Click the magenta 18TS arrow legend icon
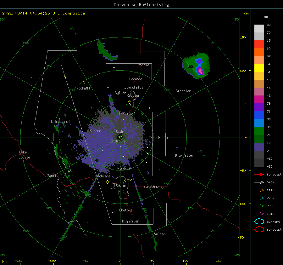Image resolution: width=283 pixels, height=265 pixels. point(259,214)
